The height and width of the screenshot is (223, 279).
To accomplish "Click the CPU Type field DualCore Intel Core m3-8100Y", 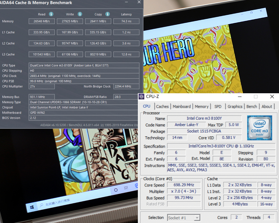I will pos(84,65).
